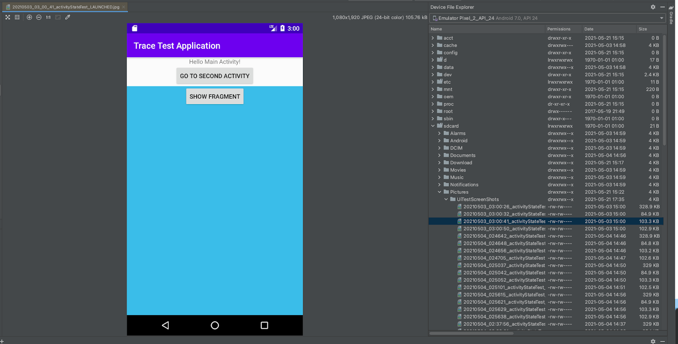Image resolution: width=678 pixels, height=344 pixels.
Task: Click the Android back navigation icon
Action: (165, 325)
